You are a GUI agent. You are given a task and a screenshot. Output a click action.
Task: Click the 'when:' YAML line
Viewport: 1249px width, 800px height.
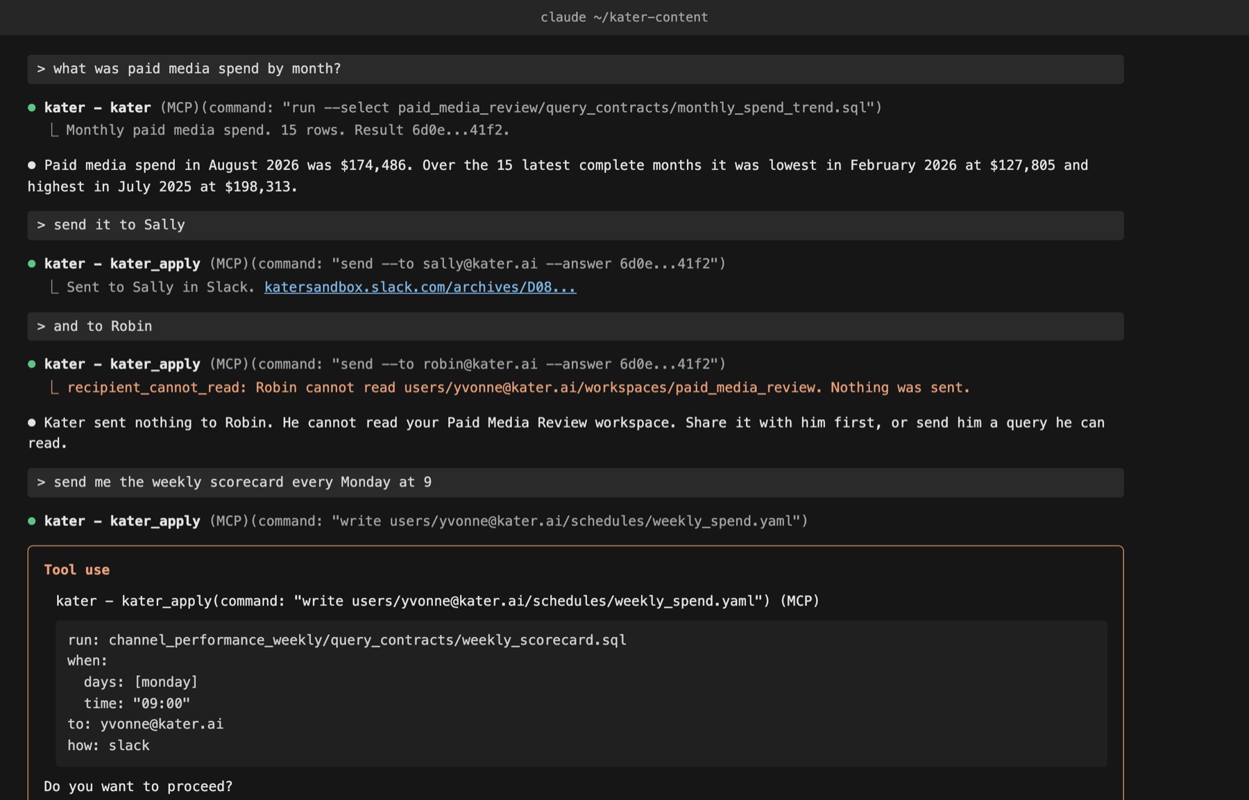tap(87, 661)
